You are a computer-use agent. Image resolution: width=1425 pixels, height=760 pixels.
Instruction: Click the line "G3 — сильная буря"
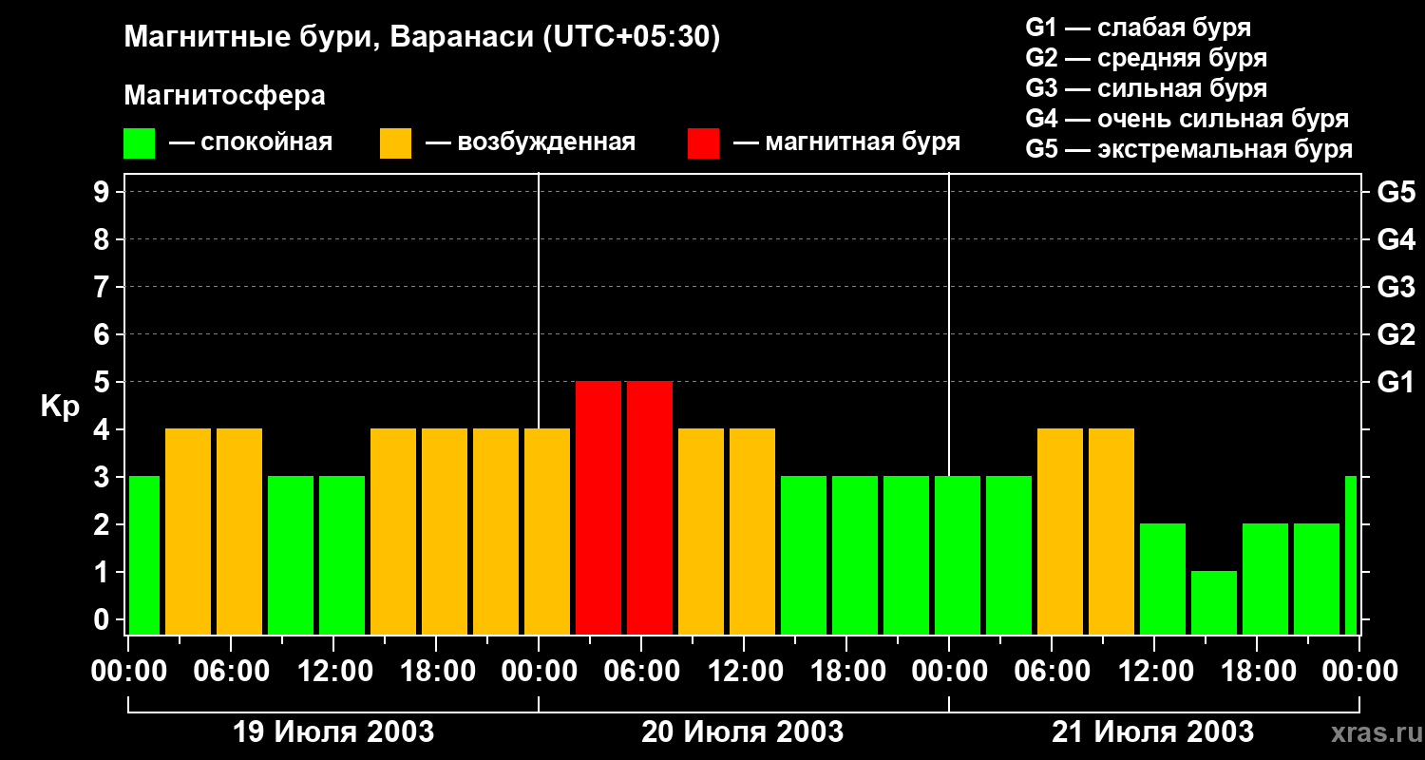[1147, 88]
